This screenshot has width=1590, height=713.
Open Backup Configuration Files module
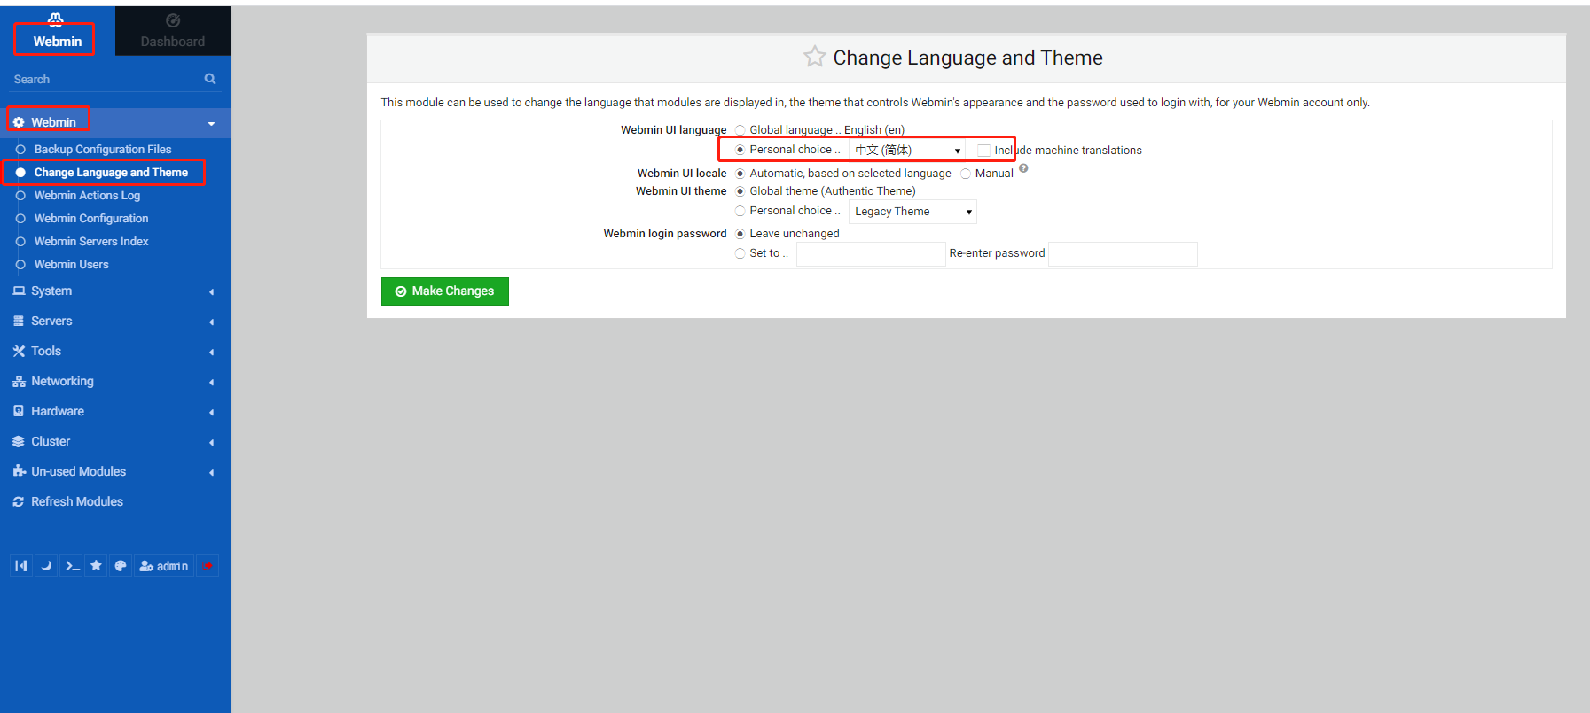pos(103,150)
